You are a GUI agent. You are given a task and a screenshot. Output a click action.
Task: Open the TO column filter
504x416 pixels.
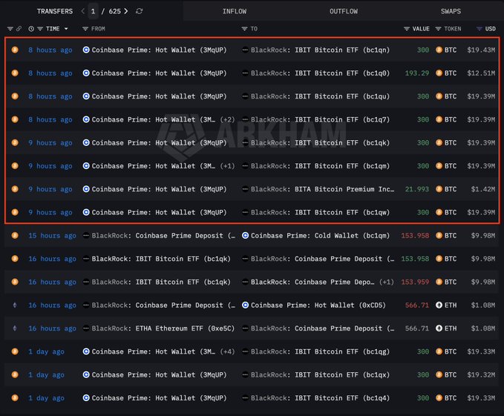coord(245,29)
